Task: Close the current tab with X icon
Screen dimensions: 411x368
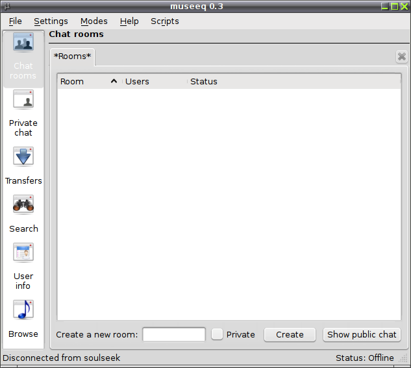Action: tap(401, 56)
